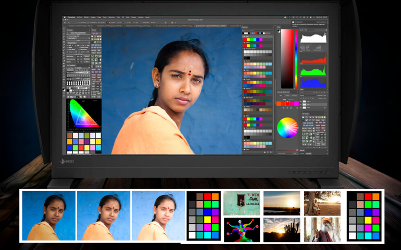The width and height of the screenshot is (401, 250).
Task: Open the Calendar holiday notification banner
Action: tap(309, 24)
